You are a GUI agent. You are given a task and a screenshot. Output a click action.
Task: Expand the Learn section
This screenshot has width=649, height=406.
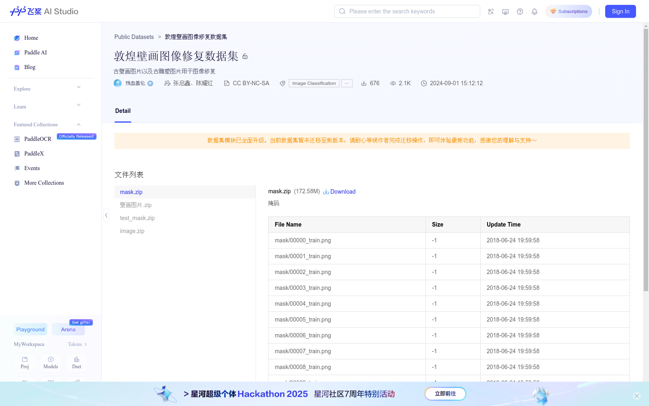(79, 105)
